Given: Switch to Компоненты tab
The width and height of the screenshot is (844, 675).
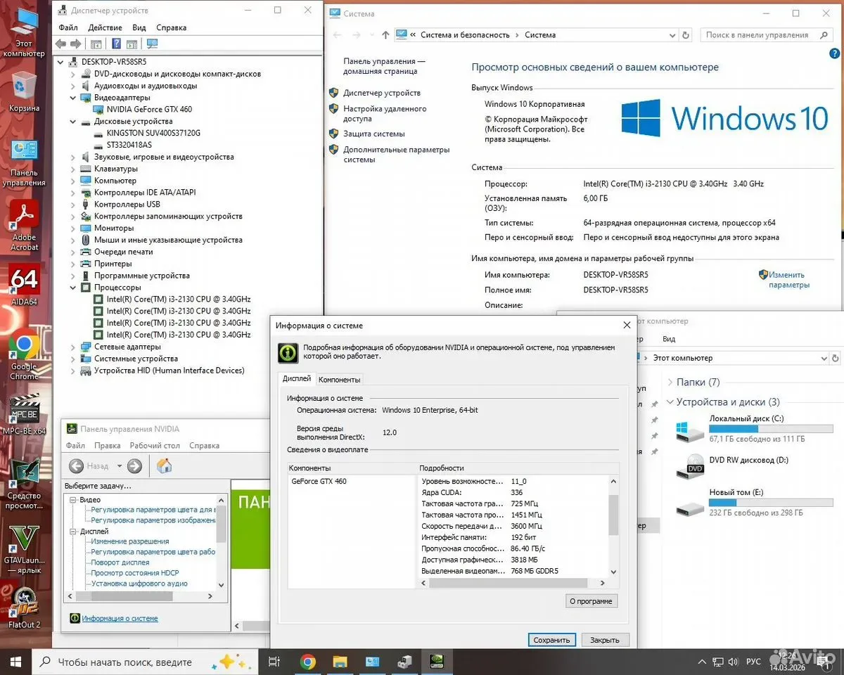Looking at the screenshot, I should [340, 380].
